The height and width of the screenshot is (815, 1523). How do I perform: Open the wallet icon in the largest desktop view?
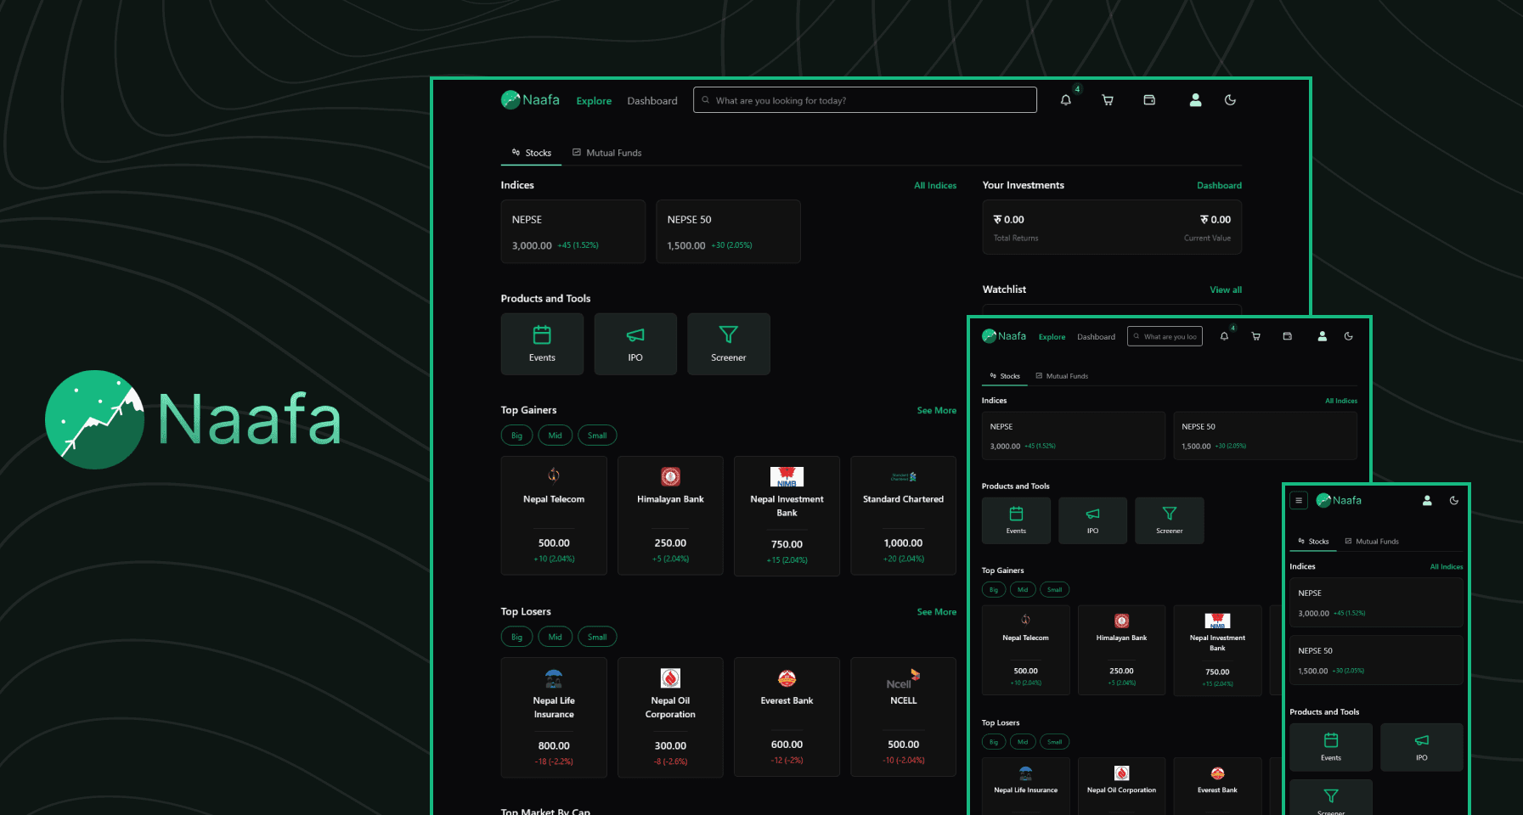tap(1149, 100)
